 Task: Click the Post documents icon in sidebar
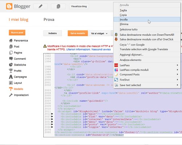click(x=11, y=47)
